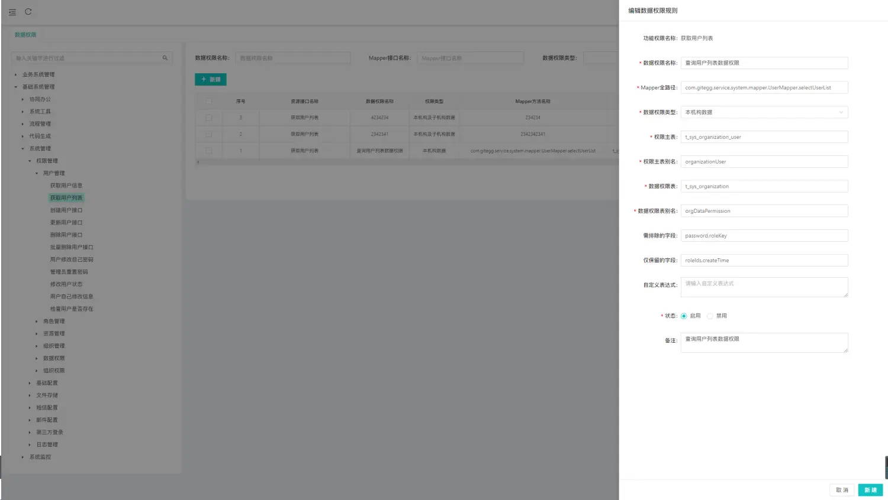Click the Mapper全路径 input field
Screen dimensions: 888x500
point(764,87)
